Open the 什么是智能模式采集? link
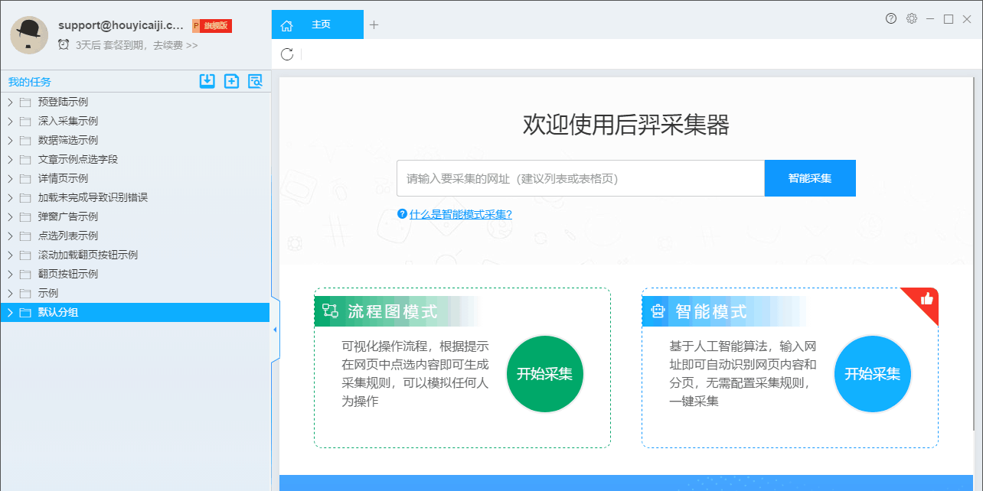Screen dimensions: 983x491 pos(461,214)
